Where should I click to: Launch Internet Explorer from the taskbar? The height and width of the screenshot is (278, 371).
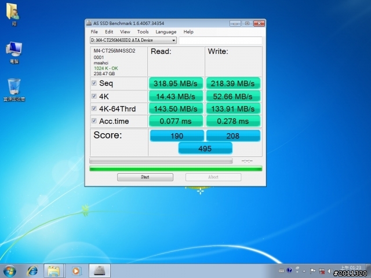pos(32,271)
